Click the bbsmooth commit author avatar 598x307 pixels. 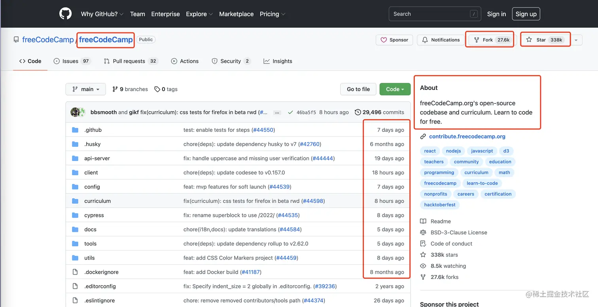coord(75,112)
